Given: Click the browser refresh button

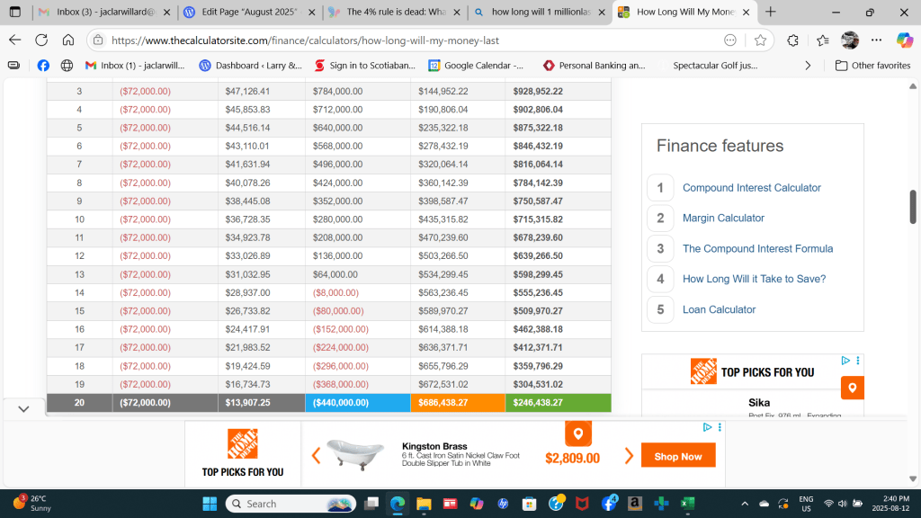Looking at the screenshot, I should (x=41, y=40).
